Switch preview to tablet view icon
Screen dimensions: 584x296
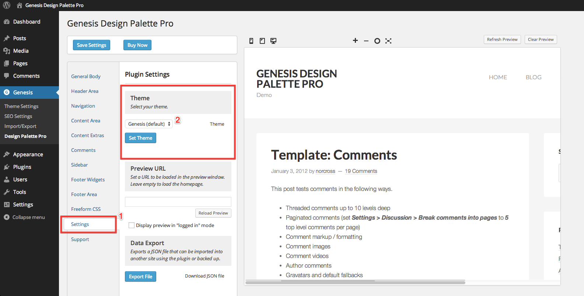262,41
